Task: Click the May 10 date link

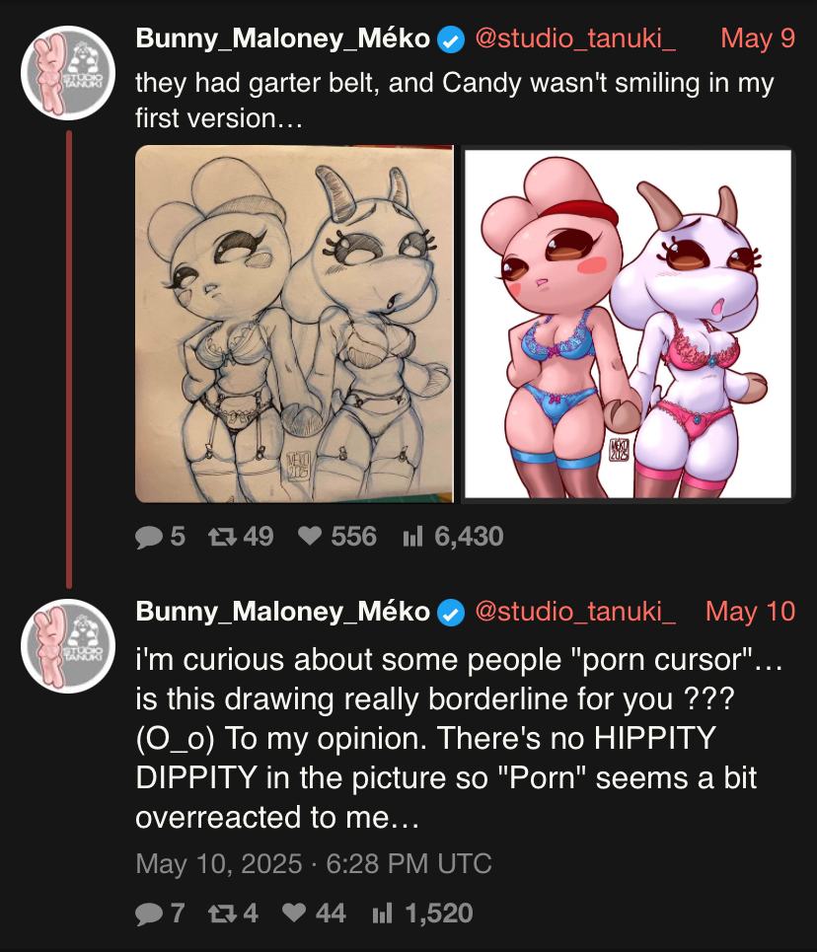Action: (x=750, y=612)
